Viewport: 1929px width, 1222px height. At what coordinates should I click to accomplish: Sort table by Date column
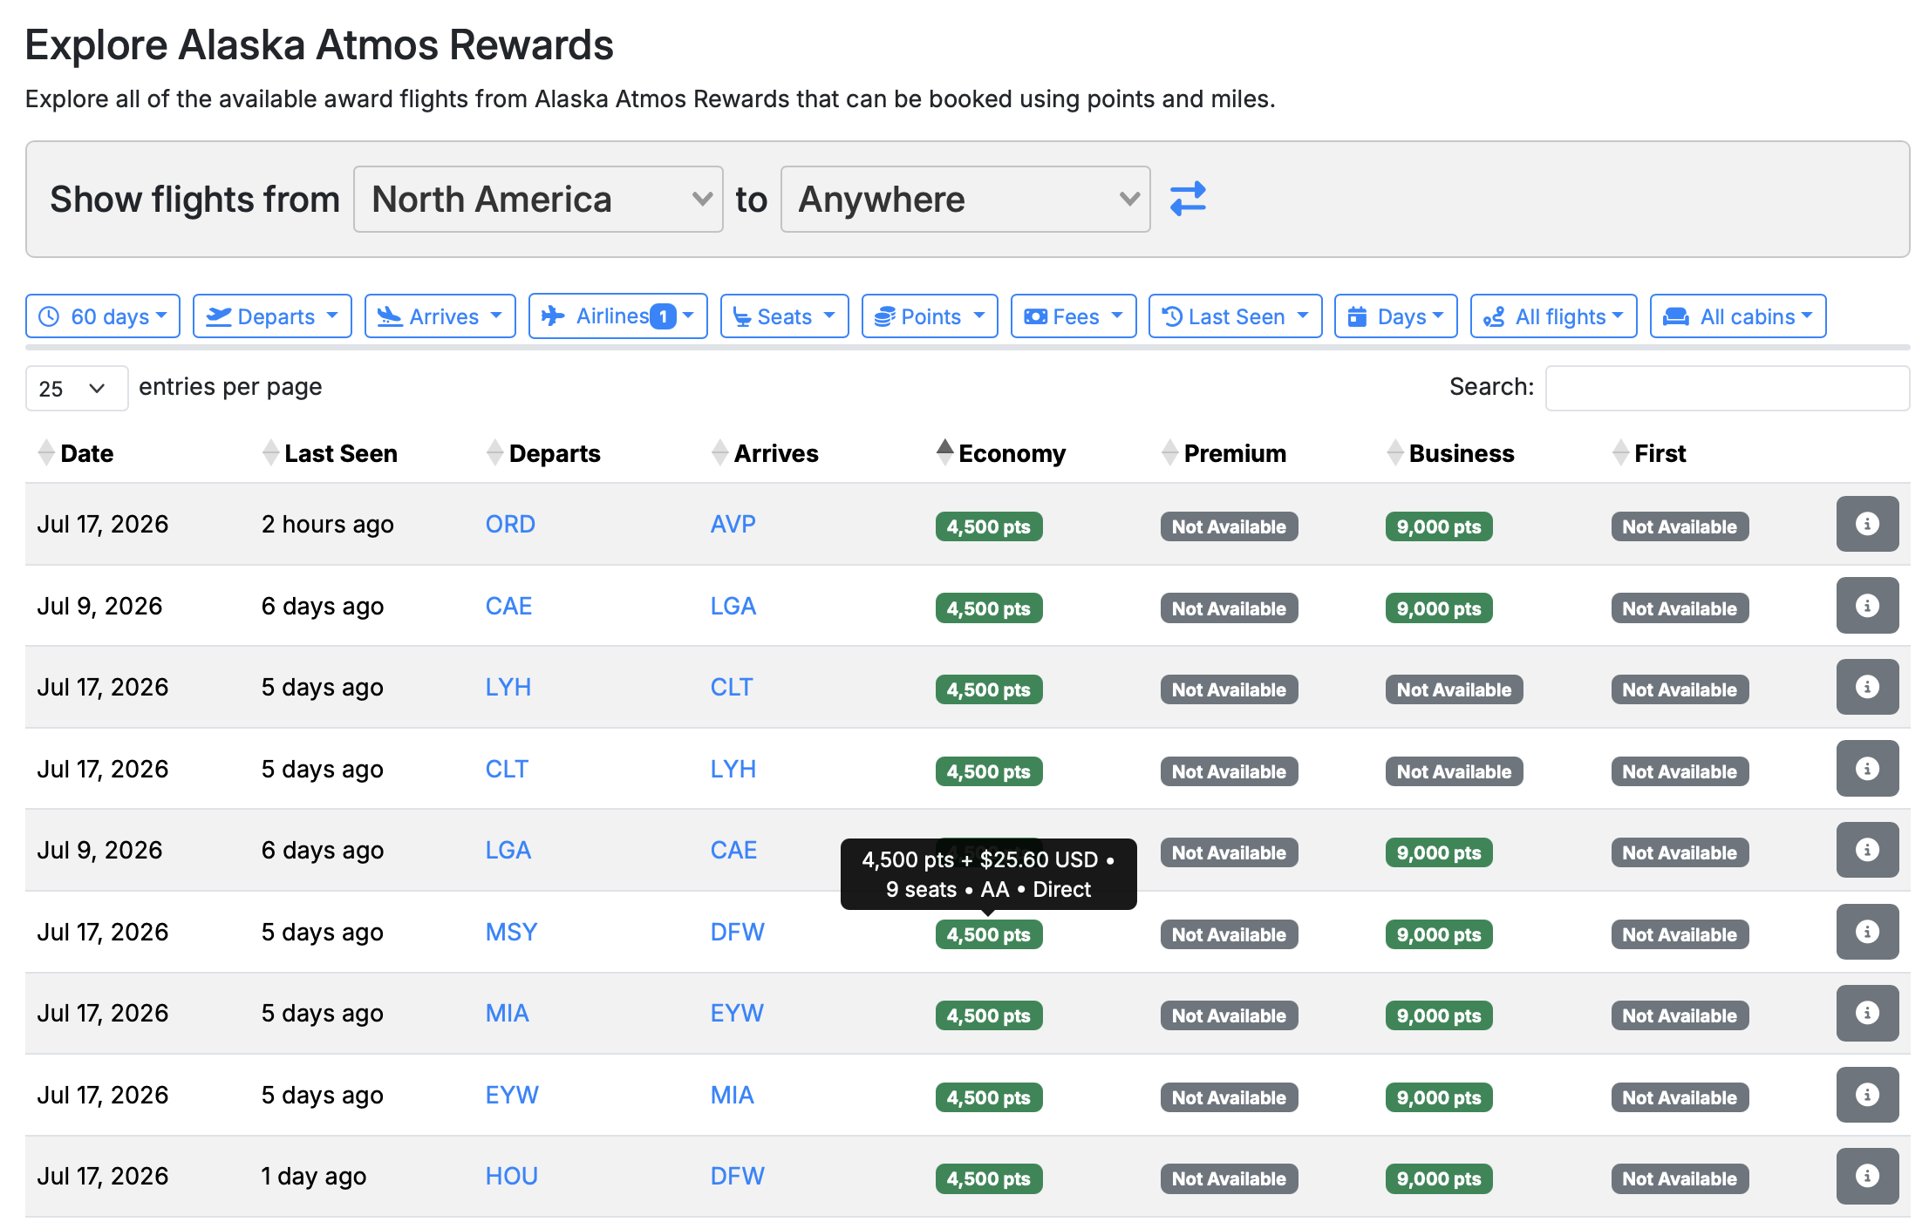75,453
